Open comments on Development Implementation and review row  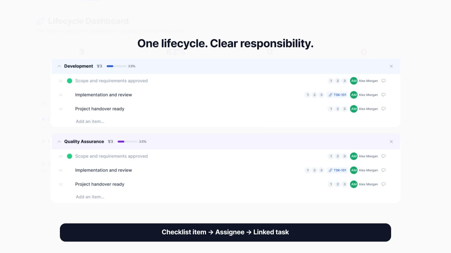coord(384,95)
